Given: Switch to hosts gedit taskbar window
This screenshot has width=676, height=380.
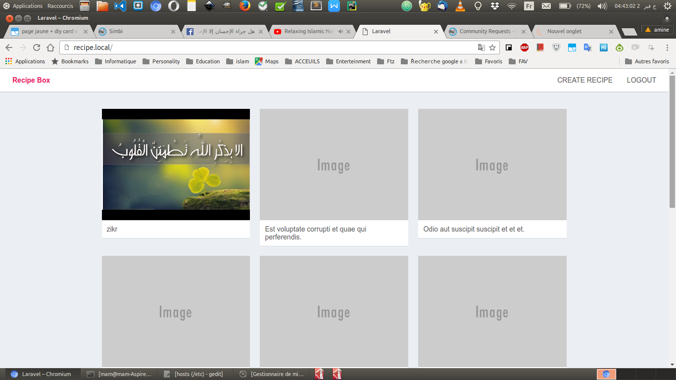Looking at the screenshot, I should [194, 374].
